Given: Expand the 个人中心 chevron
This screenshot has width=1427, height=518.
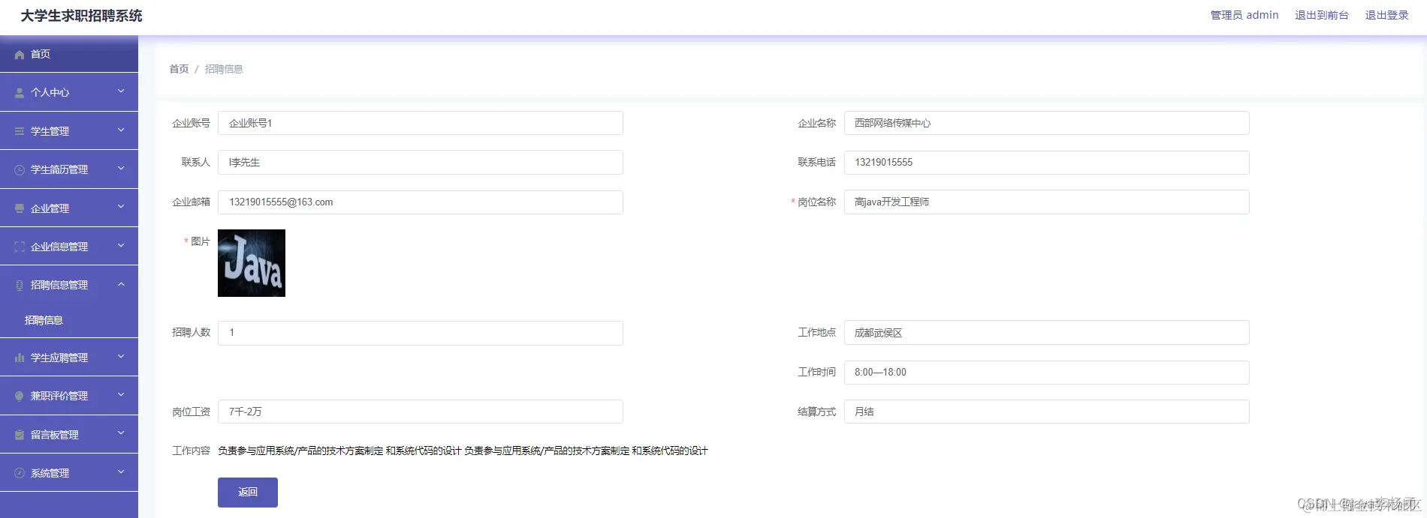Looking at the screenshot, I should point(121,91).
